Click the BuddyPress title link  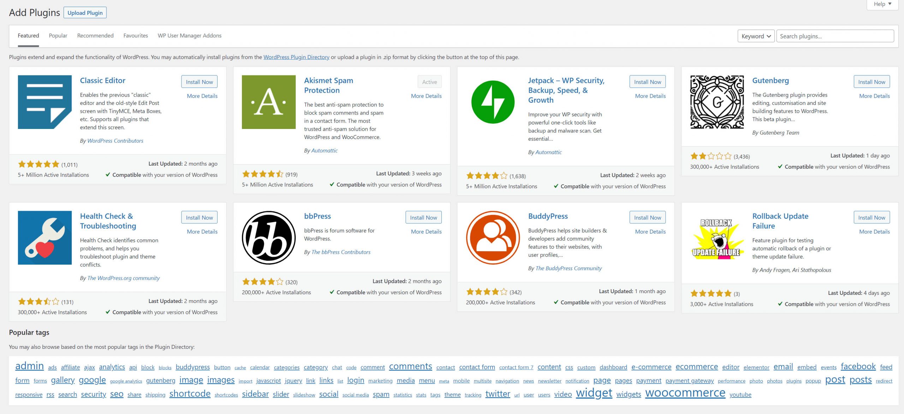click(x=548, y=216)
